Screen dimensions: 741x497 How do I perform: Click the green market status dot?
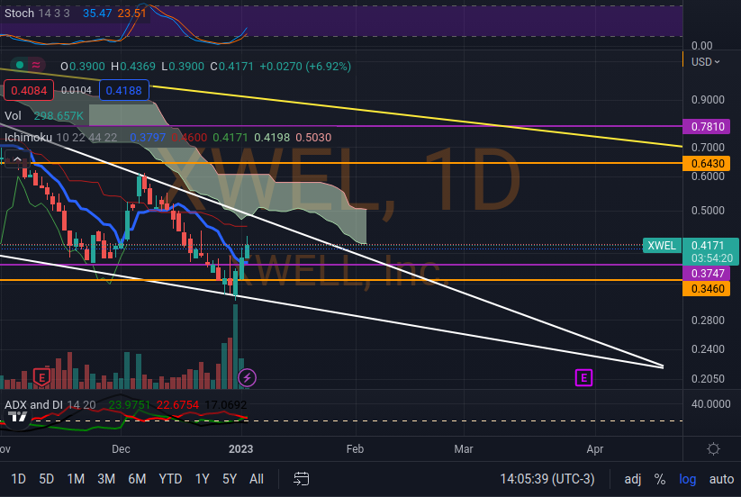(20, 65)
